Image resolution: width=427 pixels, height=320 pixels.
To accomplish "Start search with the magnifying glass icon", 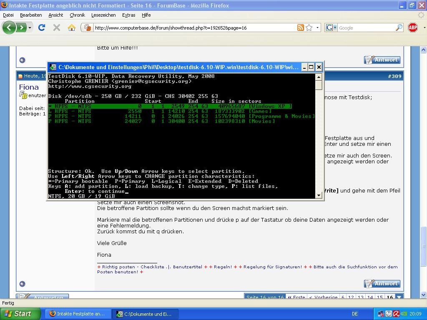I will tap(399, 27).
